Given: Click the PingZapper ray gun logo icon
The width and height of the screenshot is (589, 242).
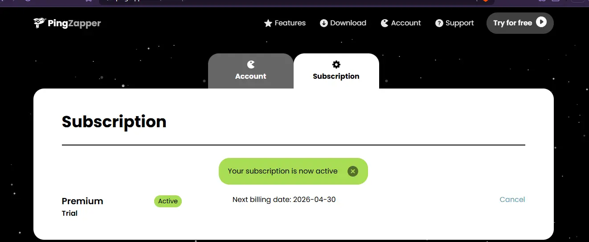Looking at the screenshot, I should point(40,23).
